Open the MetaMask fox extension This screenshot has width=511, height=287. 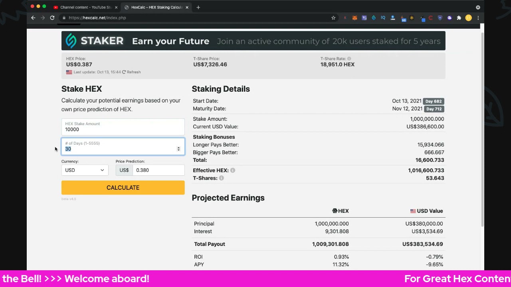click(355, 18)
